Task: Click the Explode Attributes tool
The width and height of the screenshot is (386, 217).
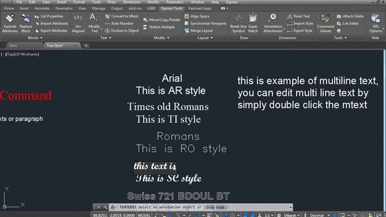Action: point(10,24)
